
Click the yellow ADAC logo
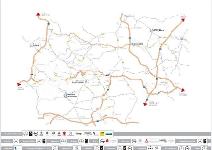click(x=102, y=134)
